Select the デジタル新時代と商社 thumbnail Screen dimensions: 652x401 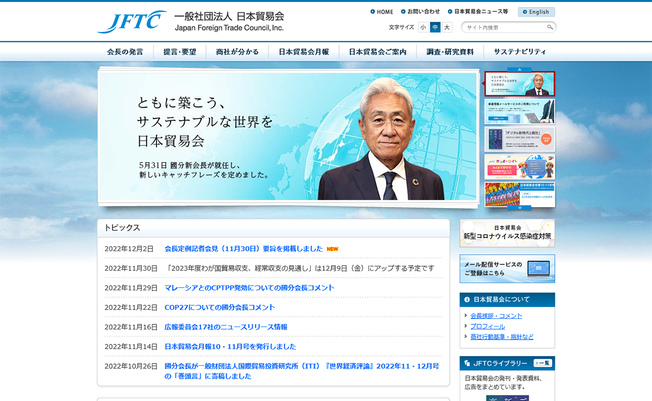coord(519,139)
